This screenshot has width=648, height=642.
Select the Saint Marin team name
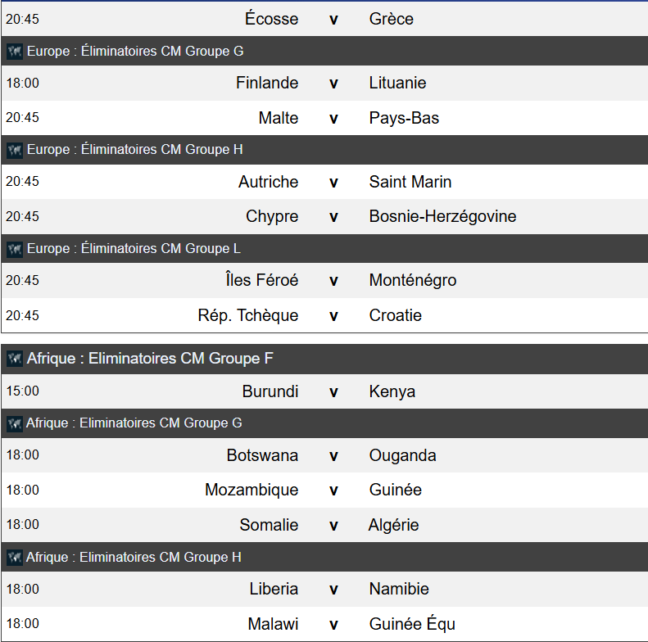410,182
